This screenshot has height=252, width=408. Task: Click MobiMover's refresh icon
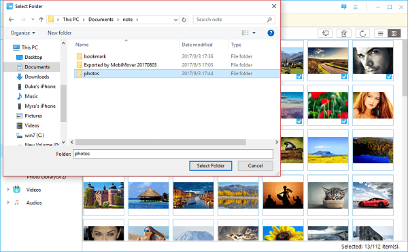(362, 33)
